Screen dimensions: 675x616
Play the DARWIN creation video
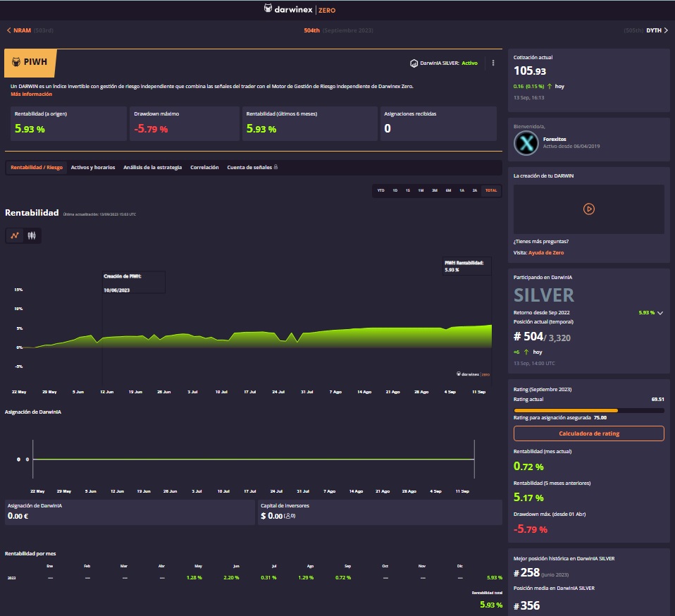pyautogui.click(x=588, y=209)
